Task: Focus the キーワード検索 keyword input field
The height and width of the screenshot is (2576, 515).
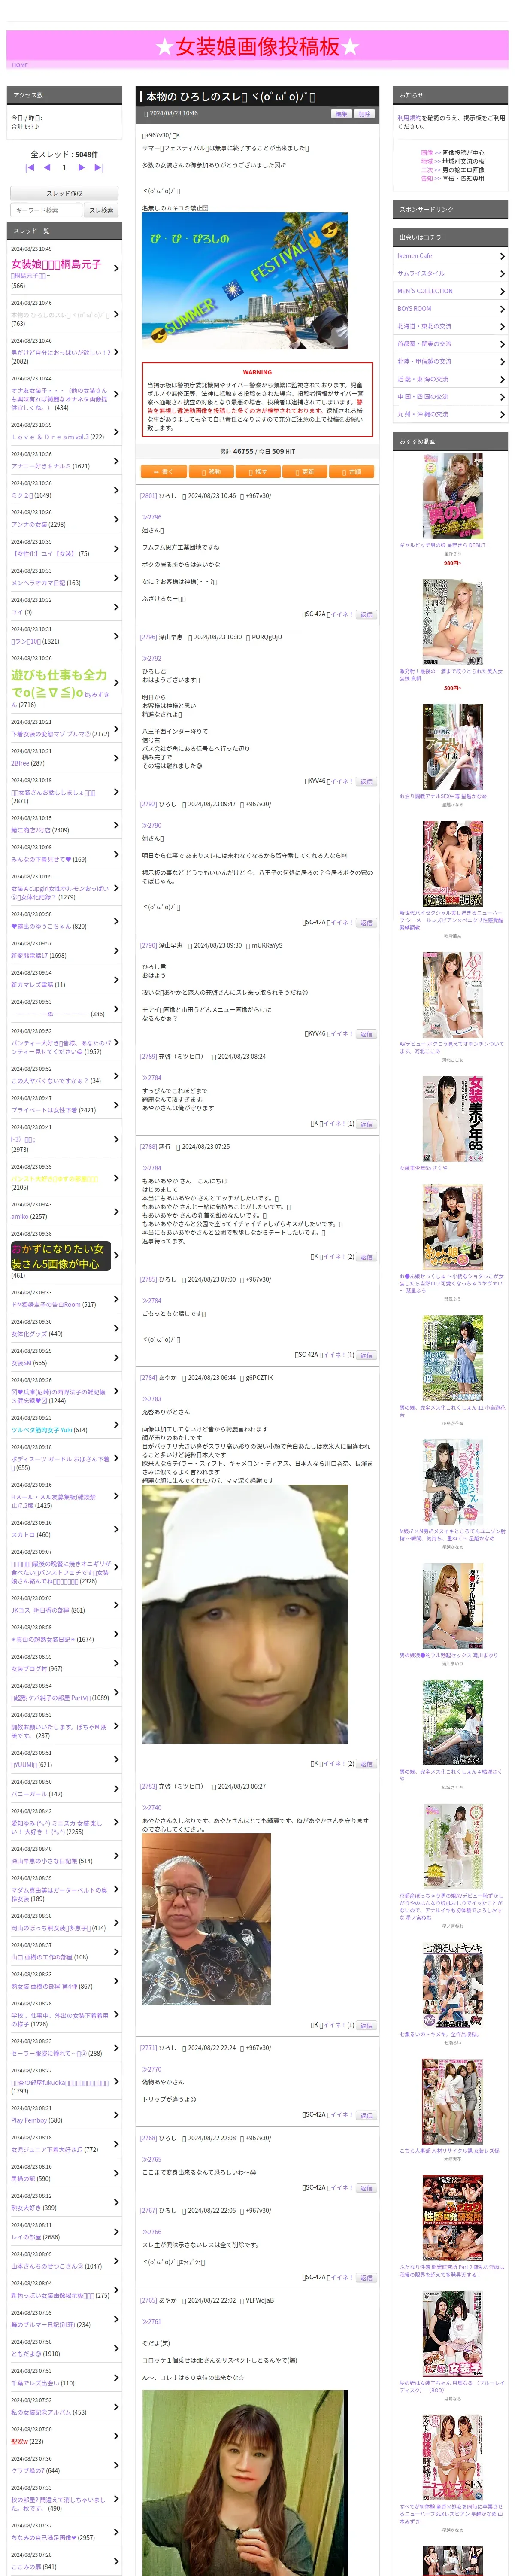Action: (x=46, y=210)
